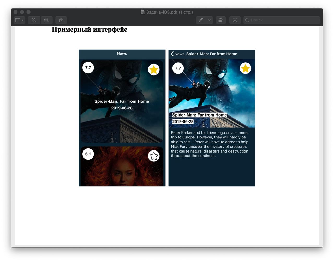Click the filled star on Spider-Man card
The width and height of the screenshot is (334, 261).
coord(154,69)
